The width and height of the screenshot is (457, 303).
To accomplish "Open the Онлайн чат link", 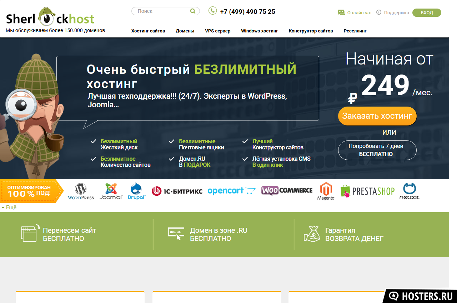I will pos(360,12).
